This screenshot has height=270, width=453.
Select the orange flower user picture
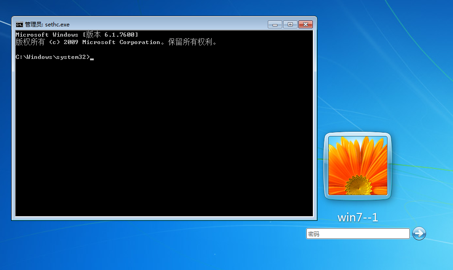point(358,166)
